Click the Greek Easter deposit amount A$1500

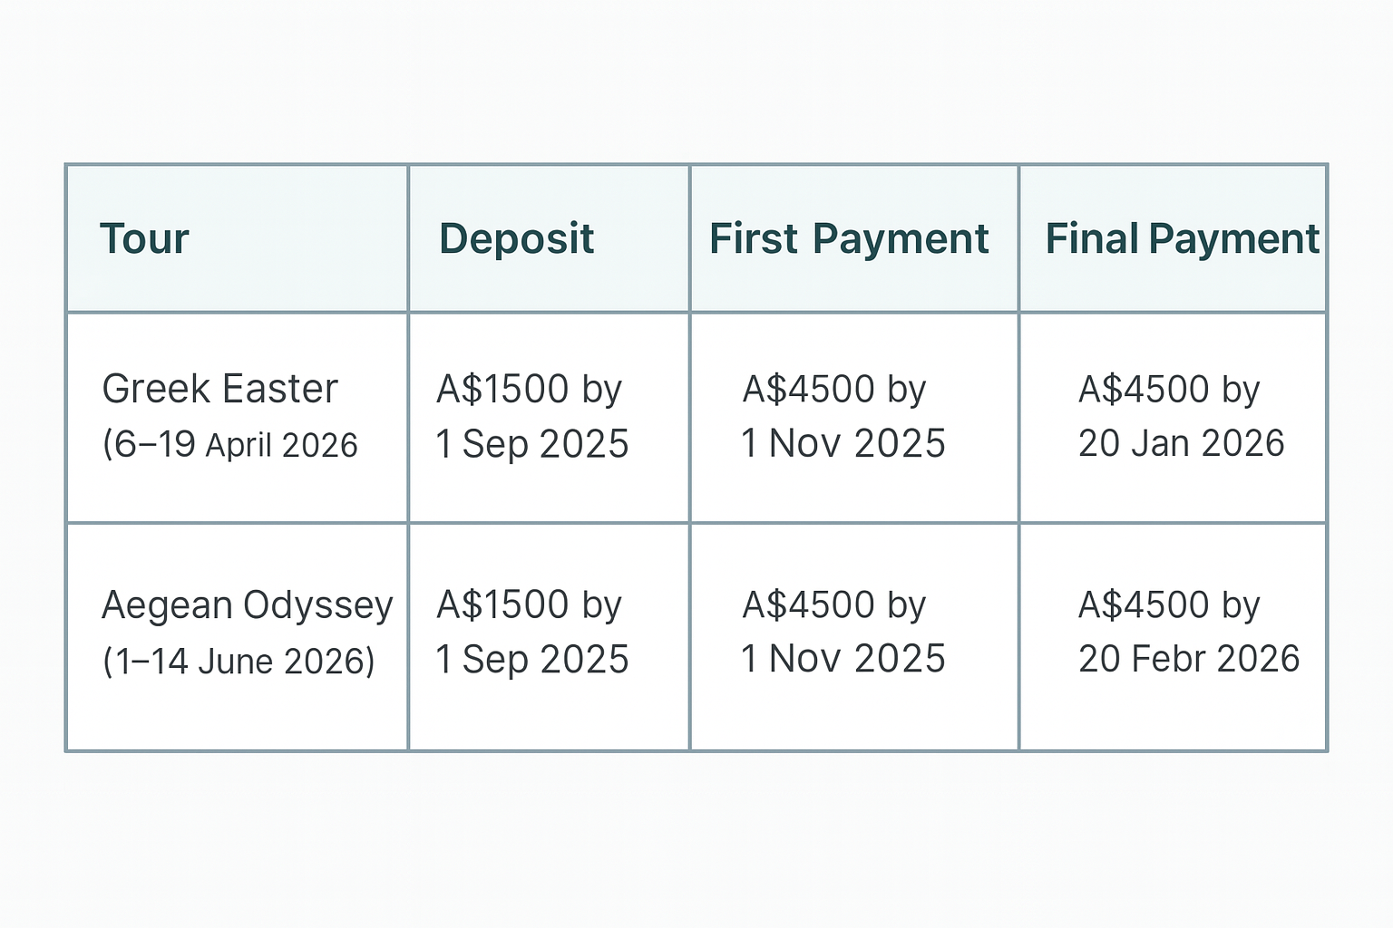coord(503,389)
